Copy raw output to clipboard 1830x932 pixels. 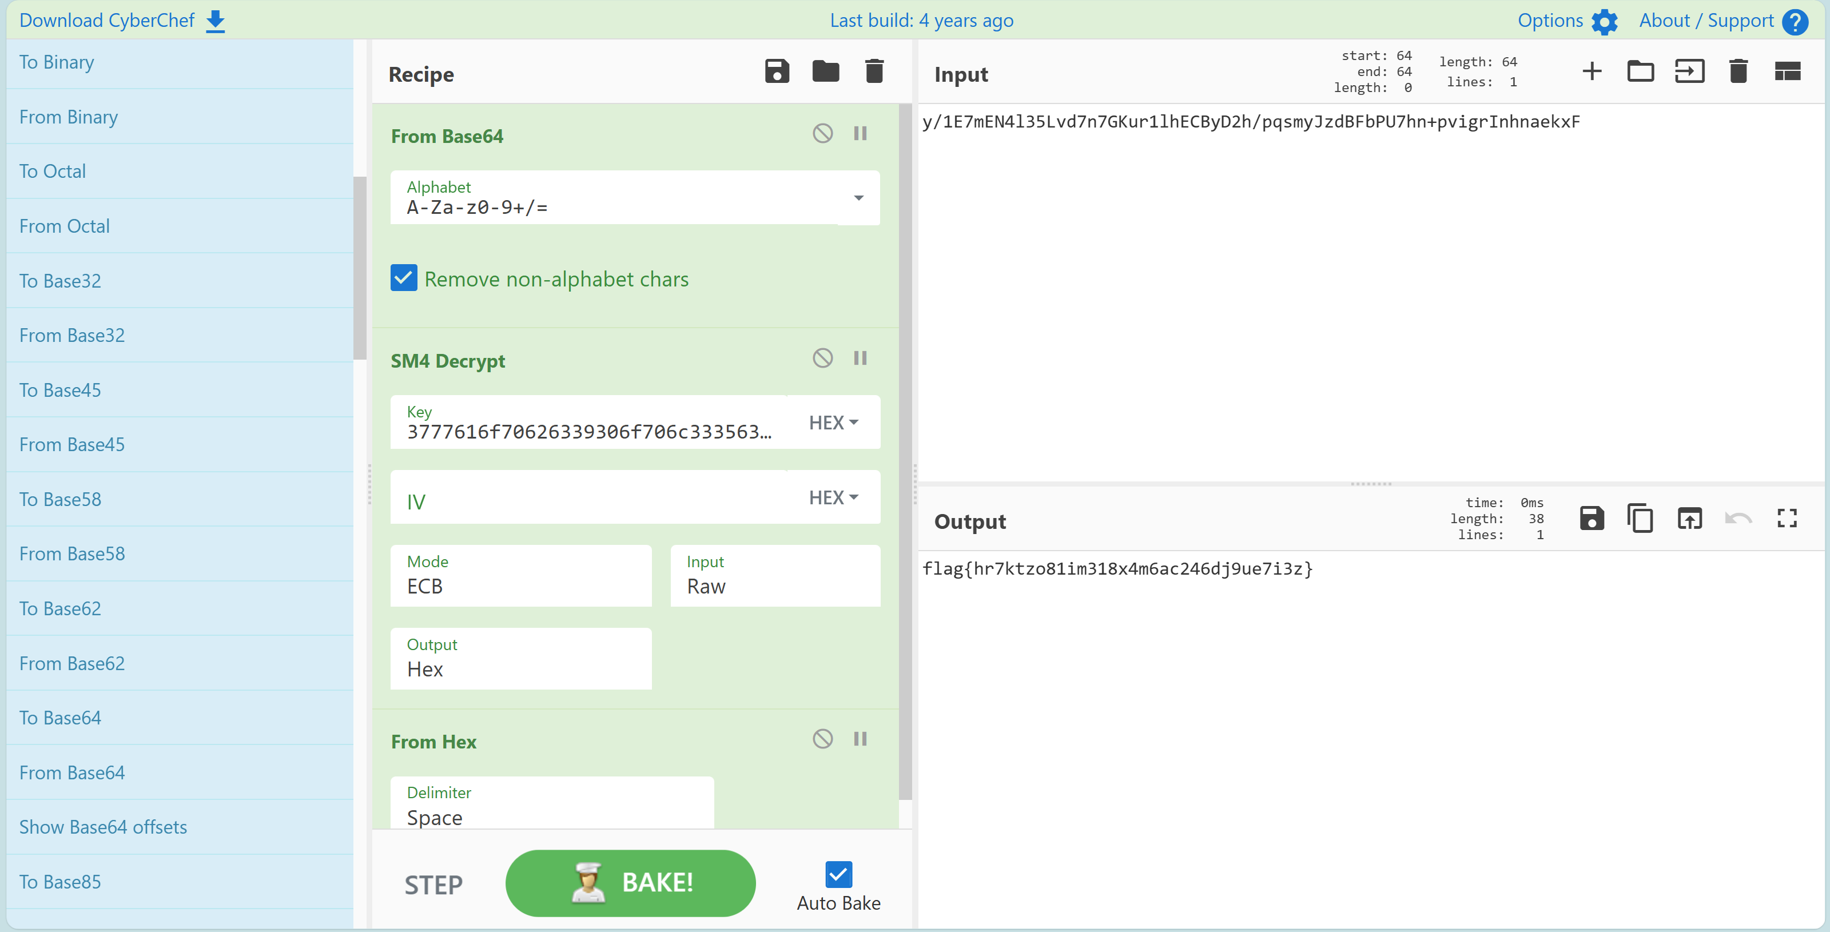1640,519
